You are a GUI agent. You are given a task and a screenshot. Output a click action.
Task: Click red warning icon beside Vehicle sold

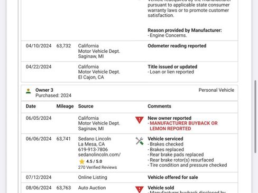tap(140, 189)
